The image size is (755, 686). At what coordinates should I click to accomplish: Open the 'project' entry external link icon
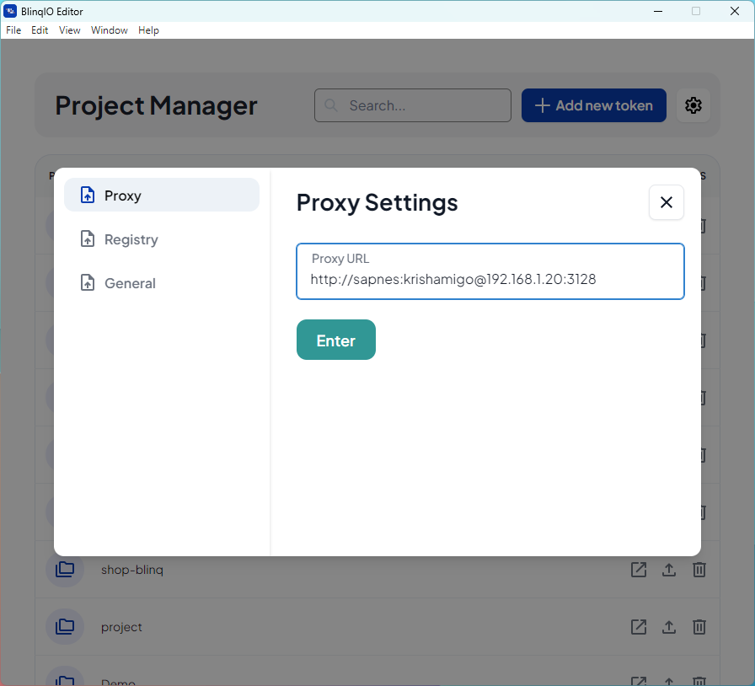(639, 627)
